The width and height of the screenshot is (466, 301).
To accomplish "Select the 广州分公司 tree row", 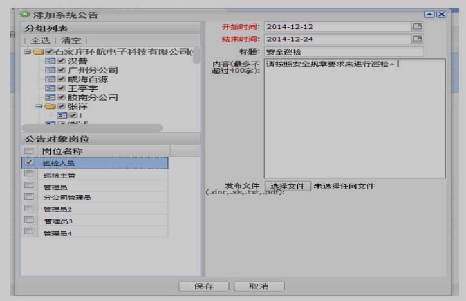I will tap(93, 70).
